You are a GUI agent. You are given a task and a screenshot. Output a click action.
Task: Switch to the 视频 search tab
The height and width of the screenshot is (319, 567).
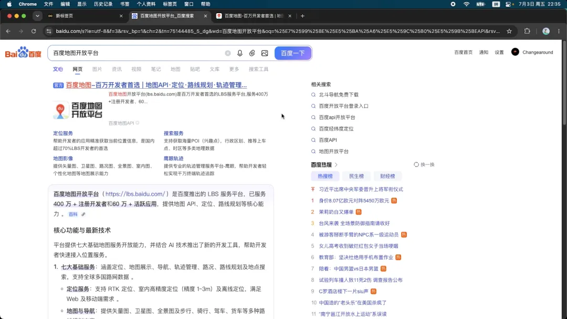pyautogui.click(x=136, y=69)
